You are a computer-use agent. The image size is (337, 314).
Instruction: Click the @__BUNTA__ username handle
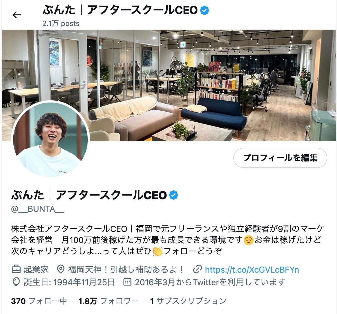pyautogui.click(x=38, y=209)
